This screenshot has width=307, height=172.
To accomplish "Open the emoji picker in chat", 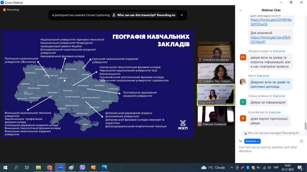I will 301,141.
